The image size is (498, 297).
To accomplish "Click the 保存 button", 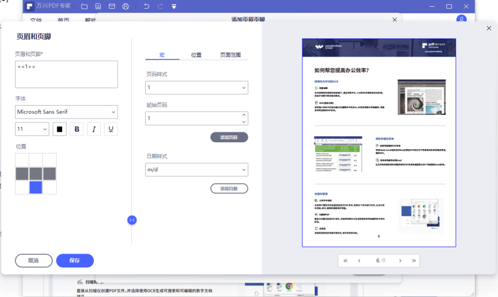I will coord(75,260).
